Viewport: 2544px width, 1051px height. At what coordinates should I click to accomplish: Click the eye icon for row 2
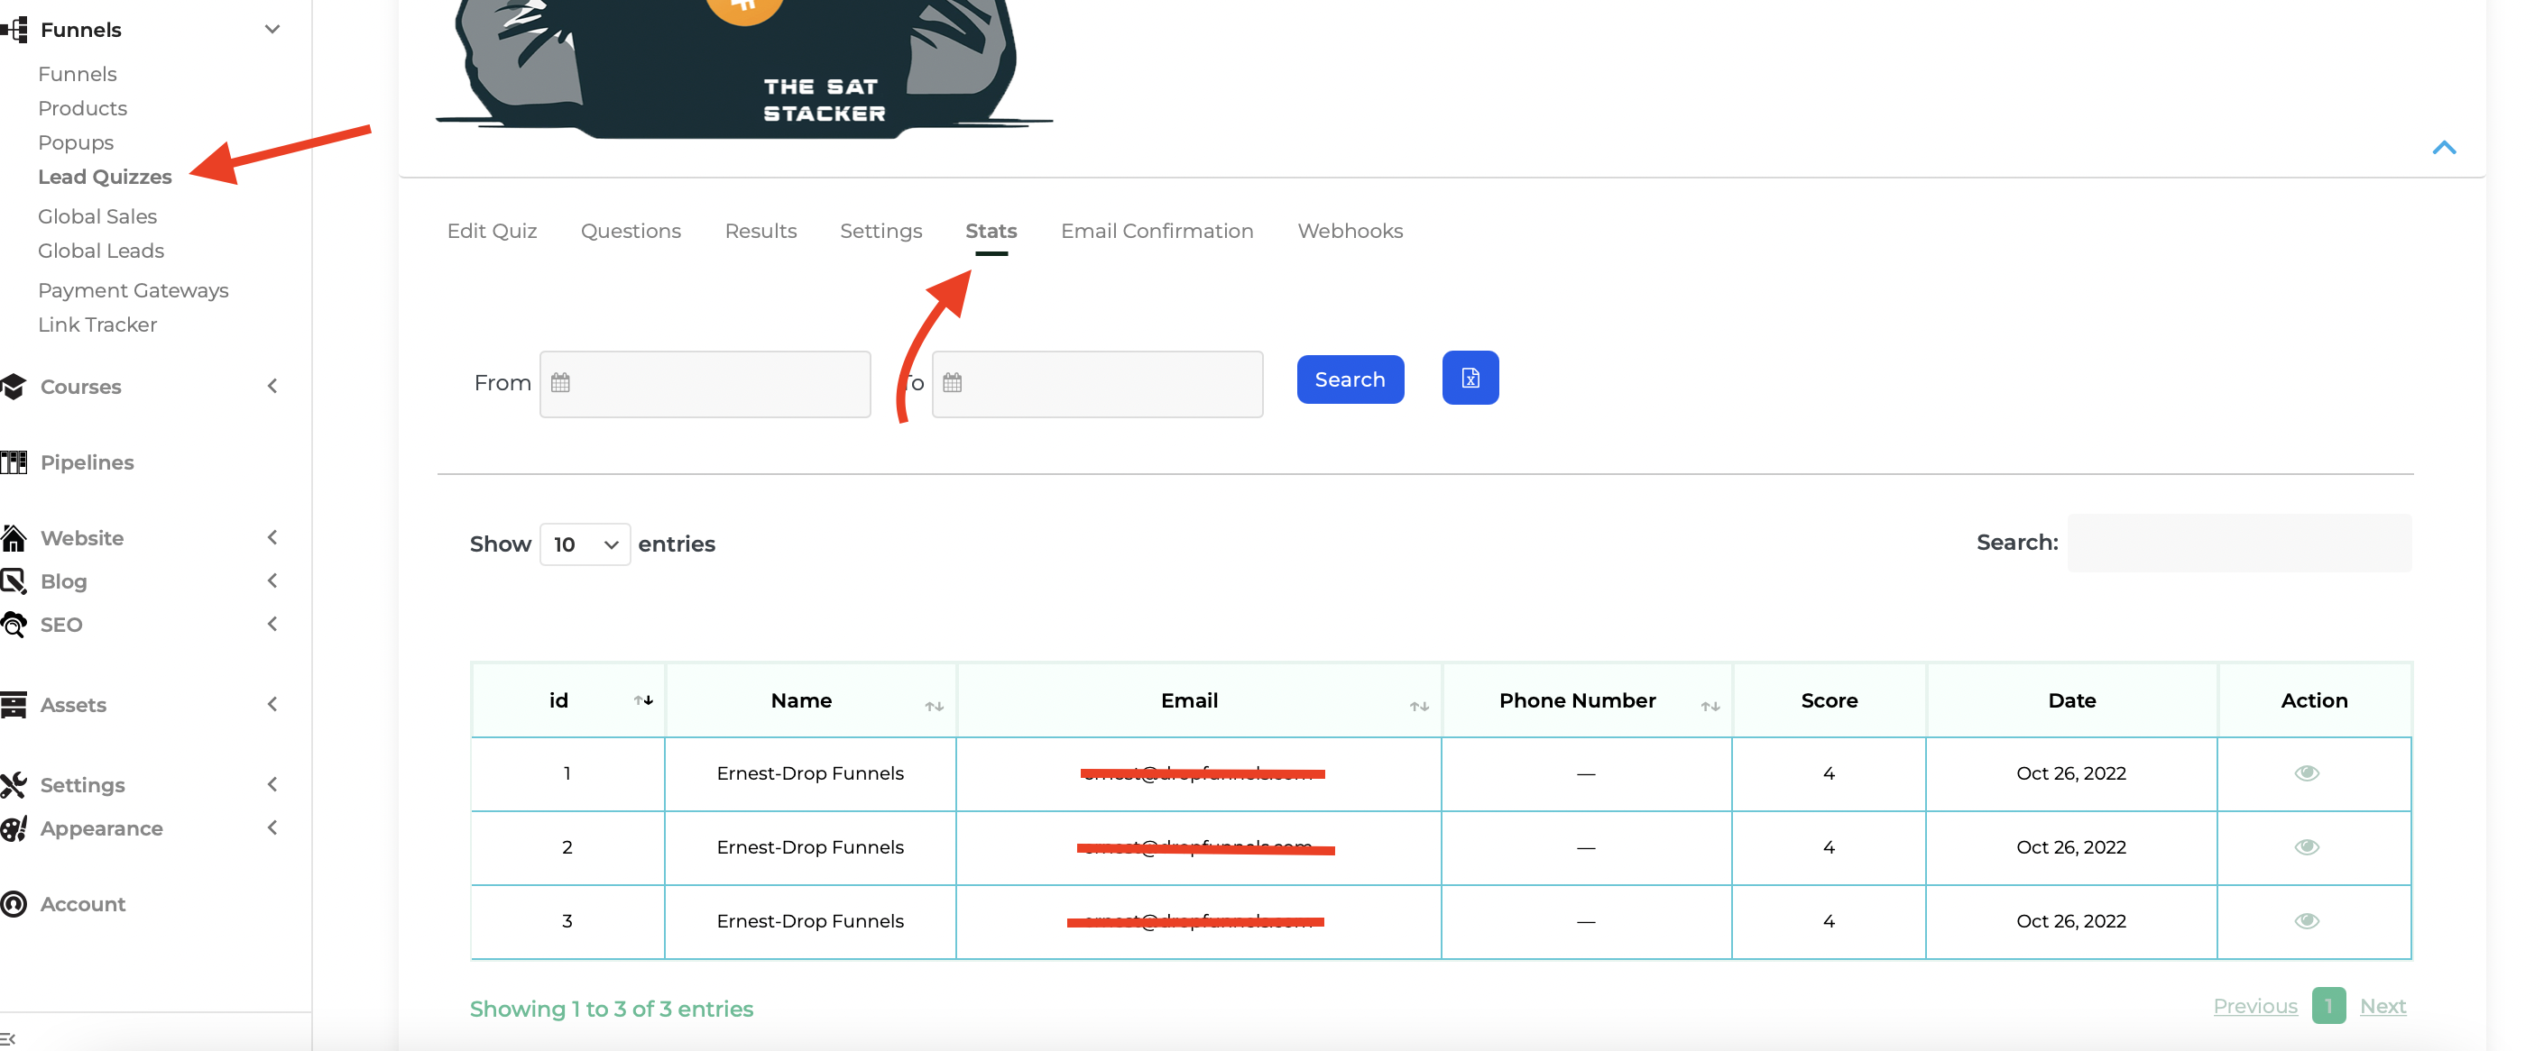pos(2308,846)
